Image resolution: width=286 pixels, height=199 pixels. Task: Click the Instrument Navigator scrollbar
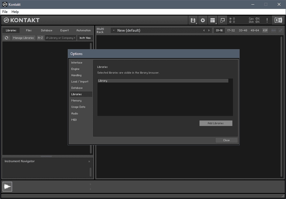click(90, 172)
